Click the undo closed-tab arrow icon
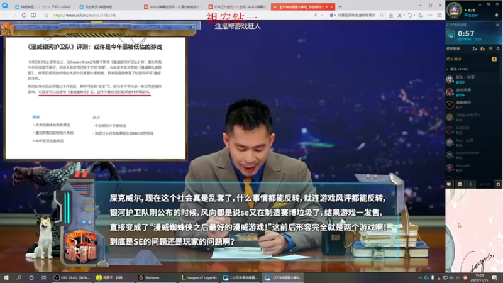503x283 pixels. 410,15
